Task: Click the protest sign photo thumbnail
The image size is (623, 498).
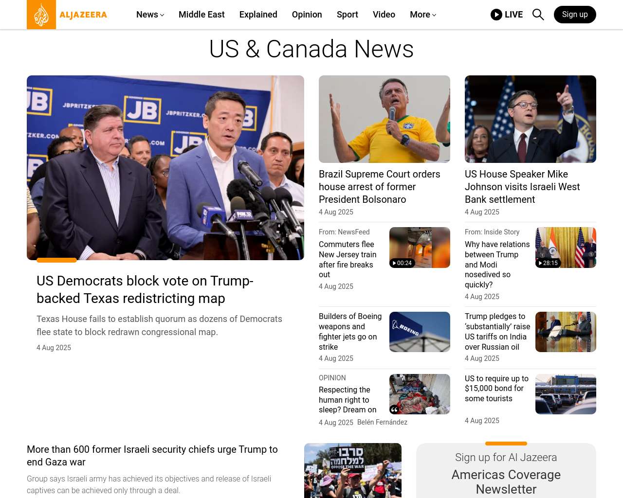Action: click(x=353, y=470)
